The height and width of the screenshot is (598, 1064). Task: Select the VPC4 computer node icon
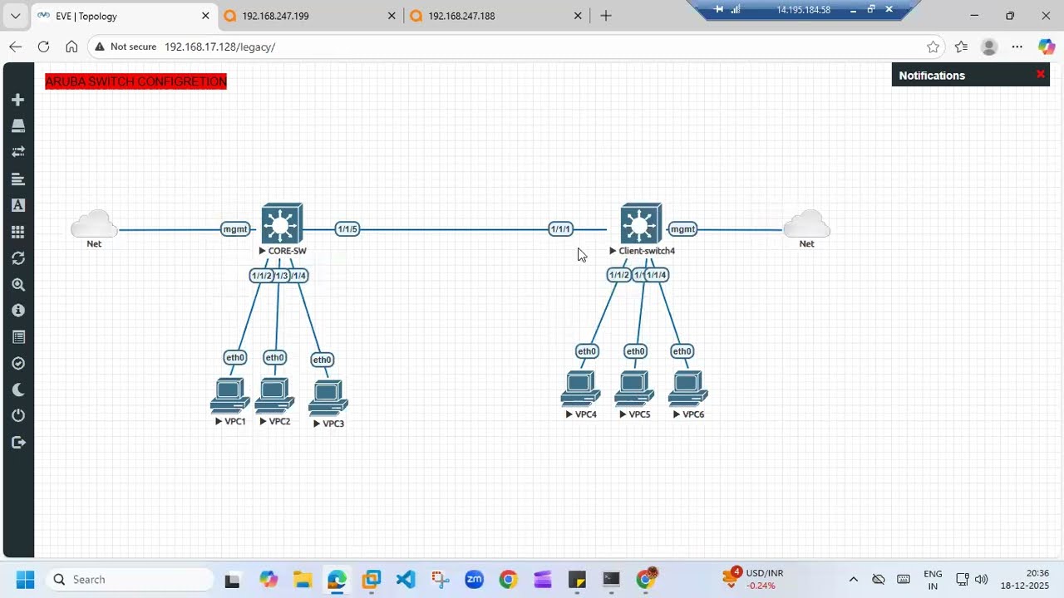(580, 388)
